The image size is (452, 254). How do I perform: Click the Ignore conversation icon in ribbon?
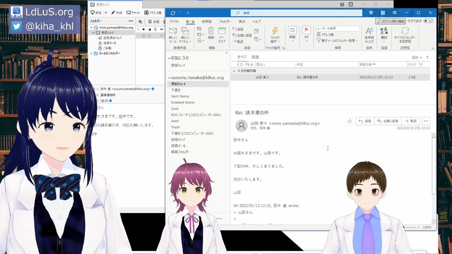pos(199,29)
